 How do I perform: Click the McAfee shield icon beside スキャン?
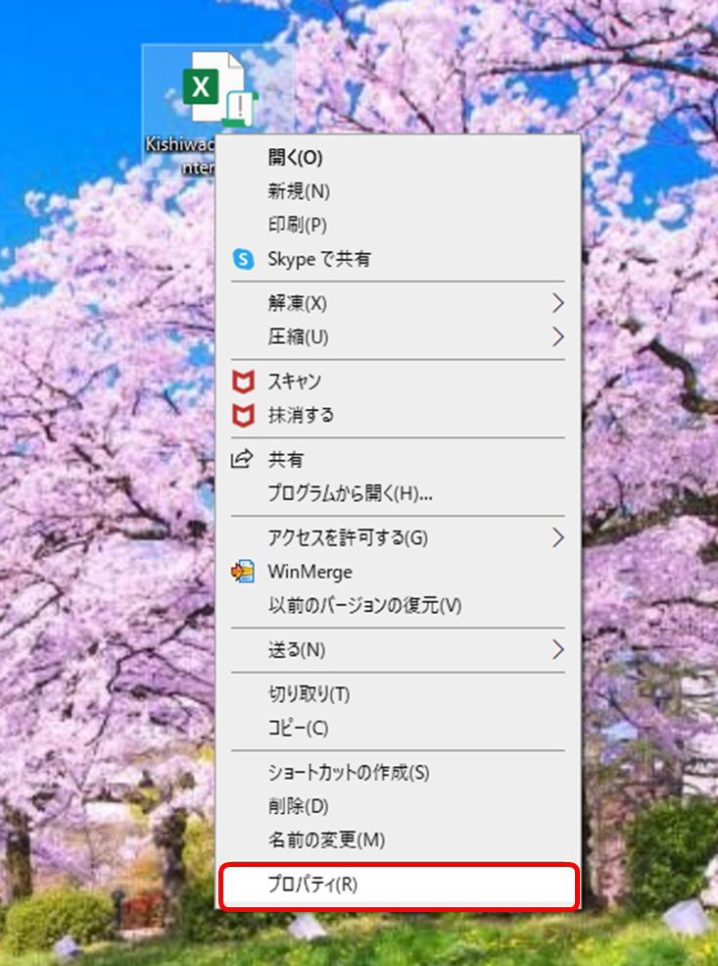click(x=242, y=381)
